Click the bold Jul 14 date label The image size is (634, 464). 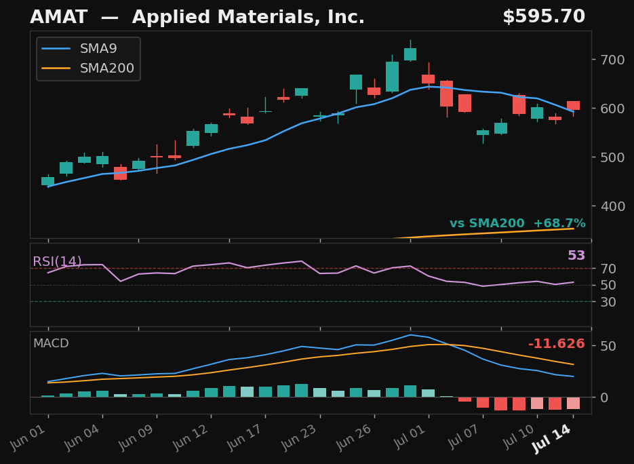[x=552, y=439]
